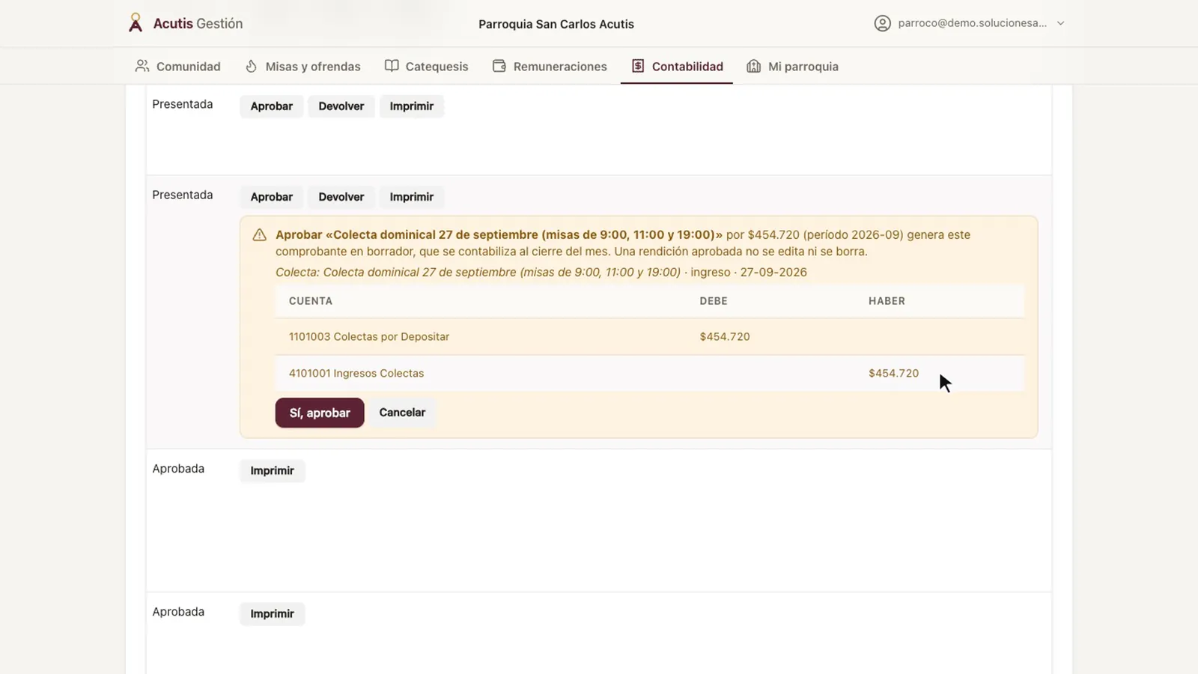Select the Contabilidad tab

click(x=677, y=66)
